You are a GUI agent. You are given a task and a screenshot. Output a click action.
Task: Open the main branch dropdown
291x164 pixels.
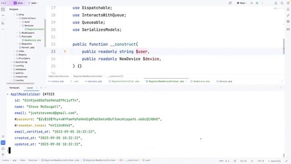34,3
